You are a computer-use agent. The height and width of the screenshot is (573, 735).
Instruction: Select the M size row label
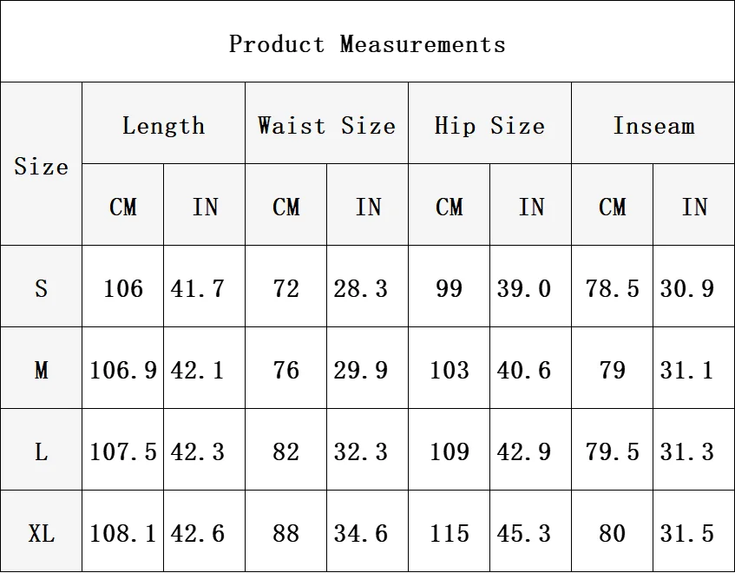click(41, 370)
